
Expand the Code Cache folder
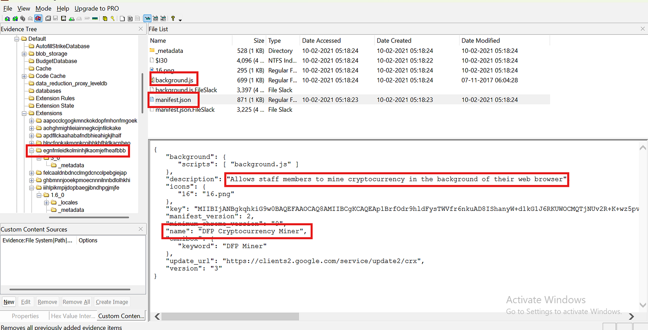25,76
